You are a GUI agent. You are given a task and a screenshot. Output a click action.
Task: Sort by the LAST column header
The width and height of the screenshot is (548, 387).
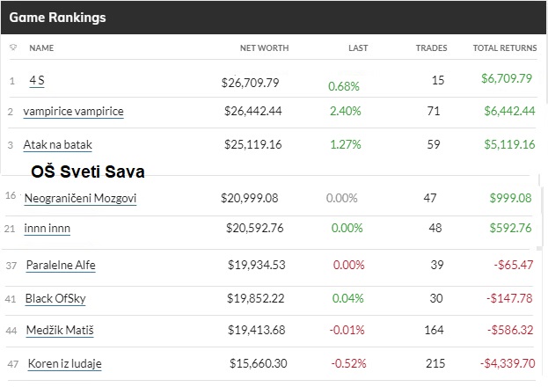357,47
